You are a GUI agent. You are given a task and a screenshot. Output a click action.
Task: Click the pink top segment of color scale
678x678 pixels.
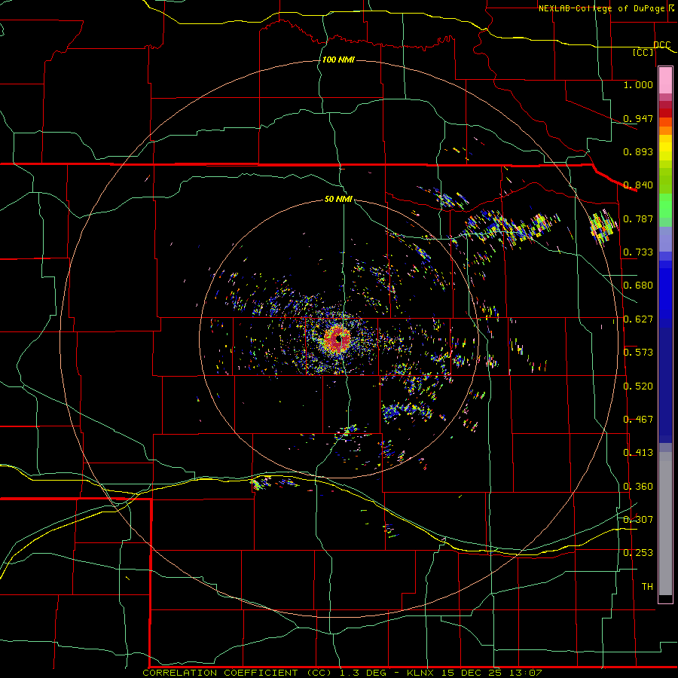(x=665, y=81)
